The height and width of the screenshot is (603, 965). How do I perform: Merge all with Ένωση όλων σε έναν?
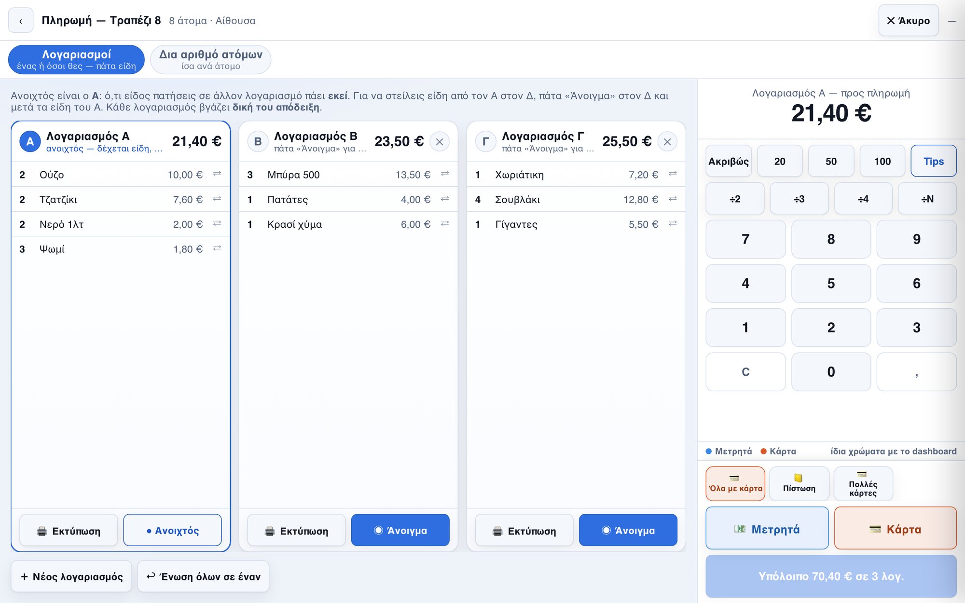pos(203,576)
